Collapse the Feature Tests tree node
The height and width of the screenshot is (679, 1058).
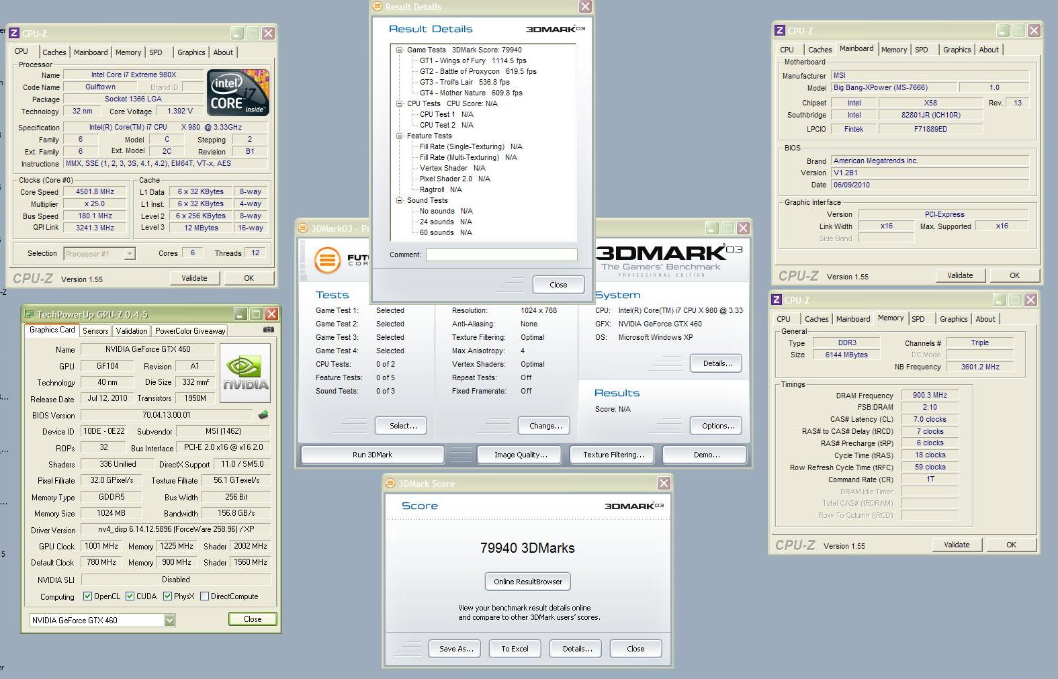point(399,136)
